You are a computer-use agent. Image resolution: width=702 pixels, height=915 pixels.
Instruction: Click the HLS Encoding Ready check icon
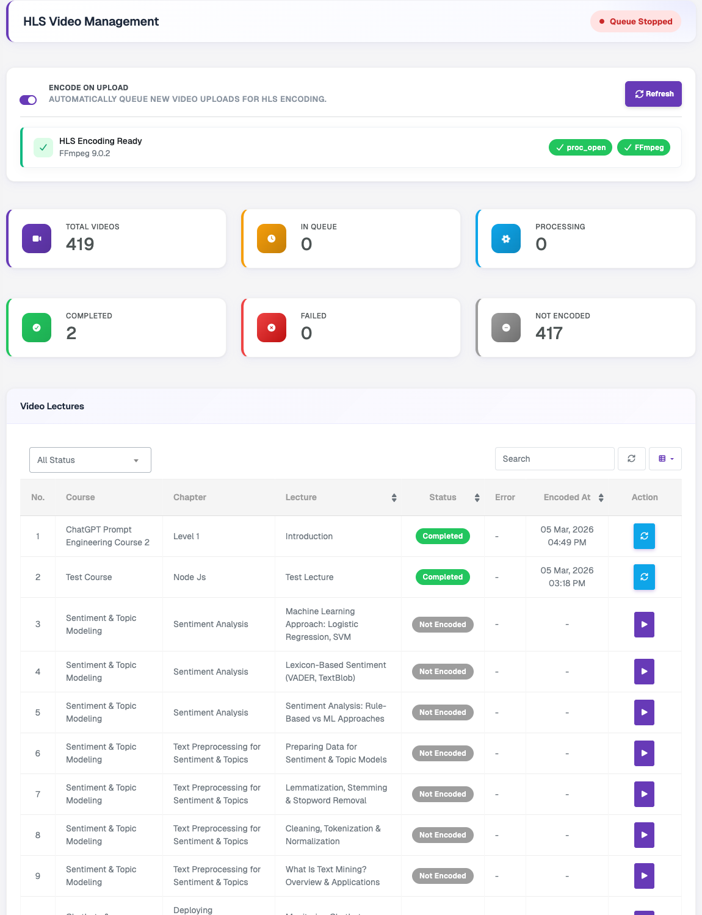tap(43, 147)
